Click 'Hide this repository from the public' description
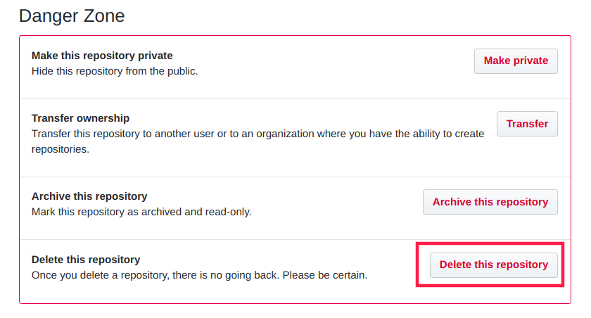 115,71
